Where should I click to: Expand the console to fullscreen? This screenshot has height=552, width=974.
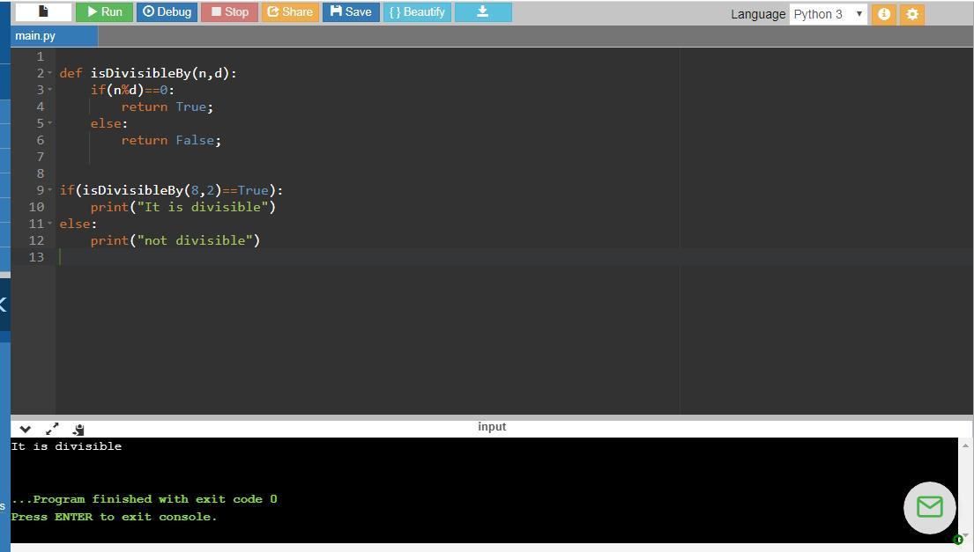coord(52,429)
